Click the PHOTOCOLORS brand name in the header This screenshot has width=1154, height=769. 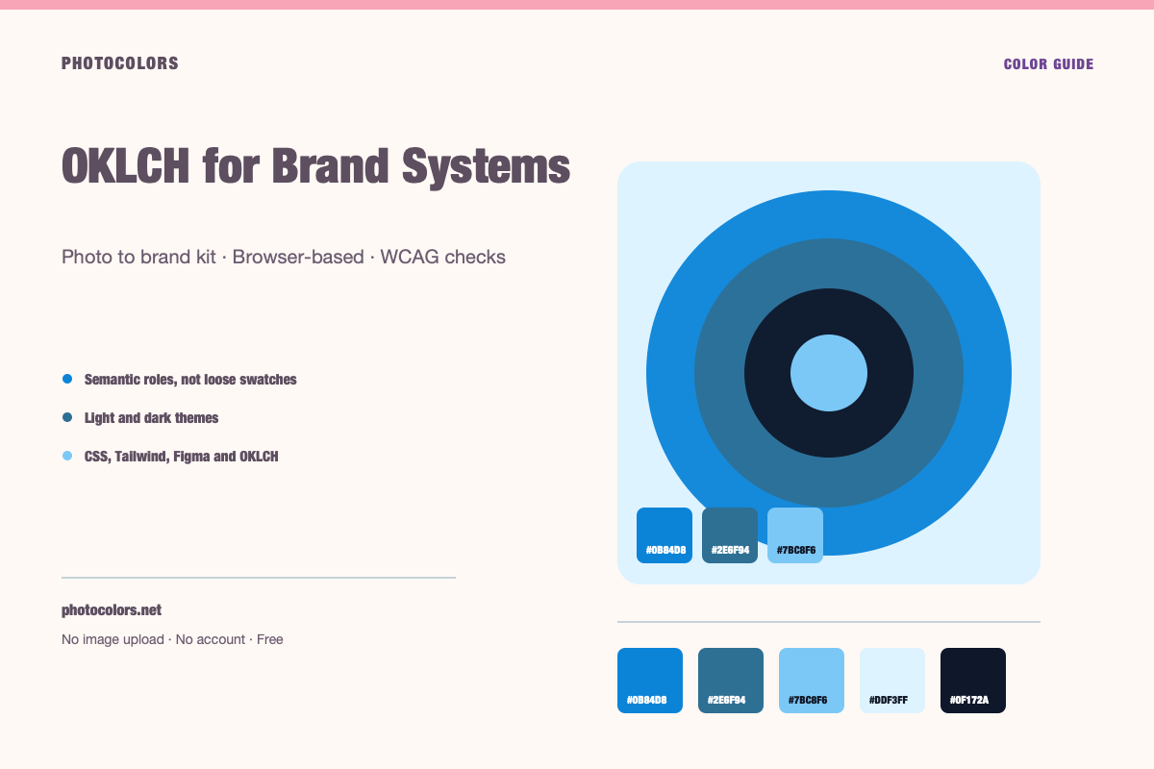120,63
